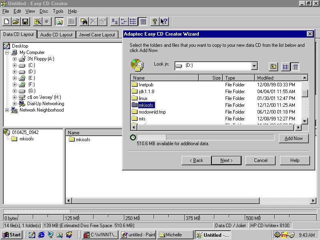Click the Add Now button
Screen dimensions: 320x240
click(294, 138)
